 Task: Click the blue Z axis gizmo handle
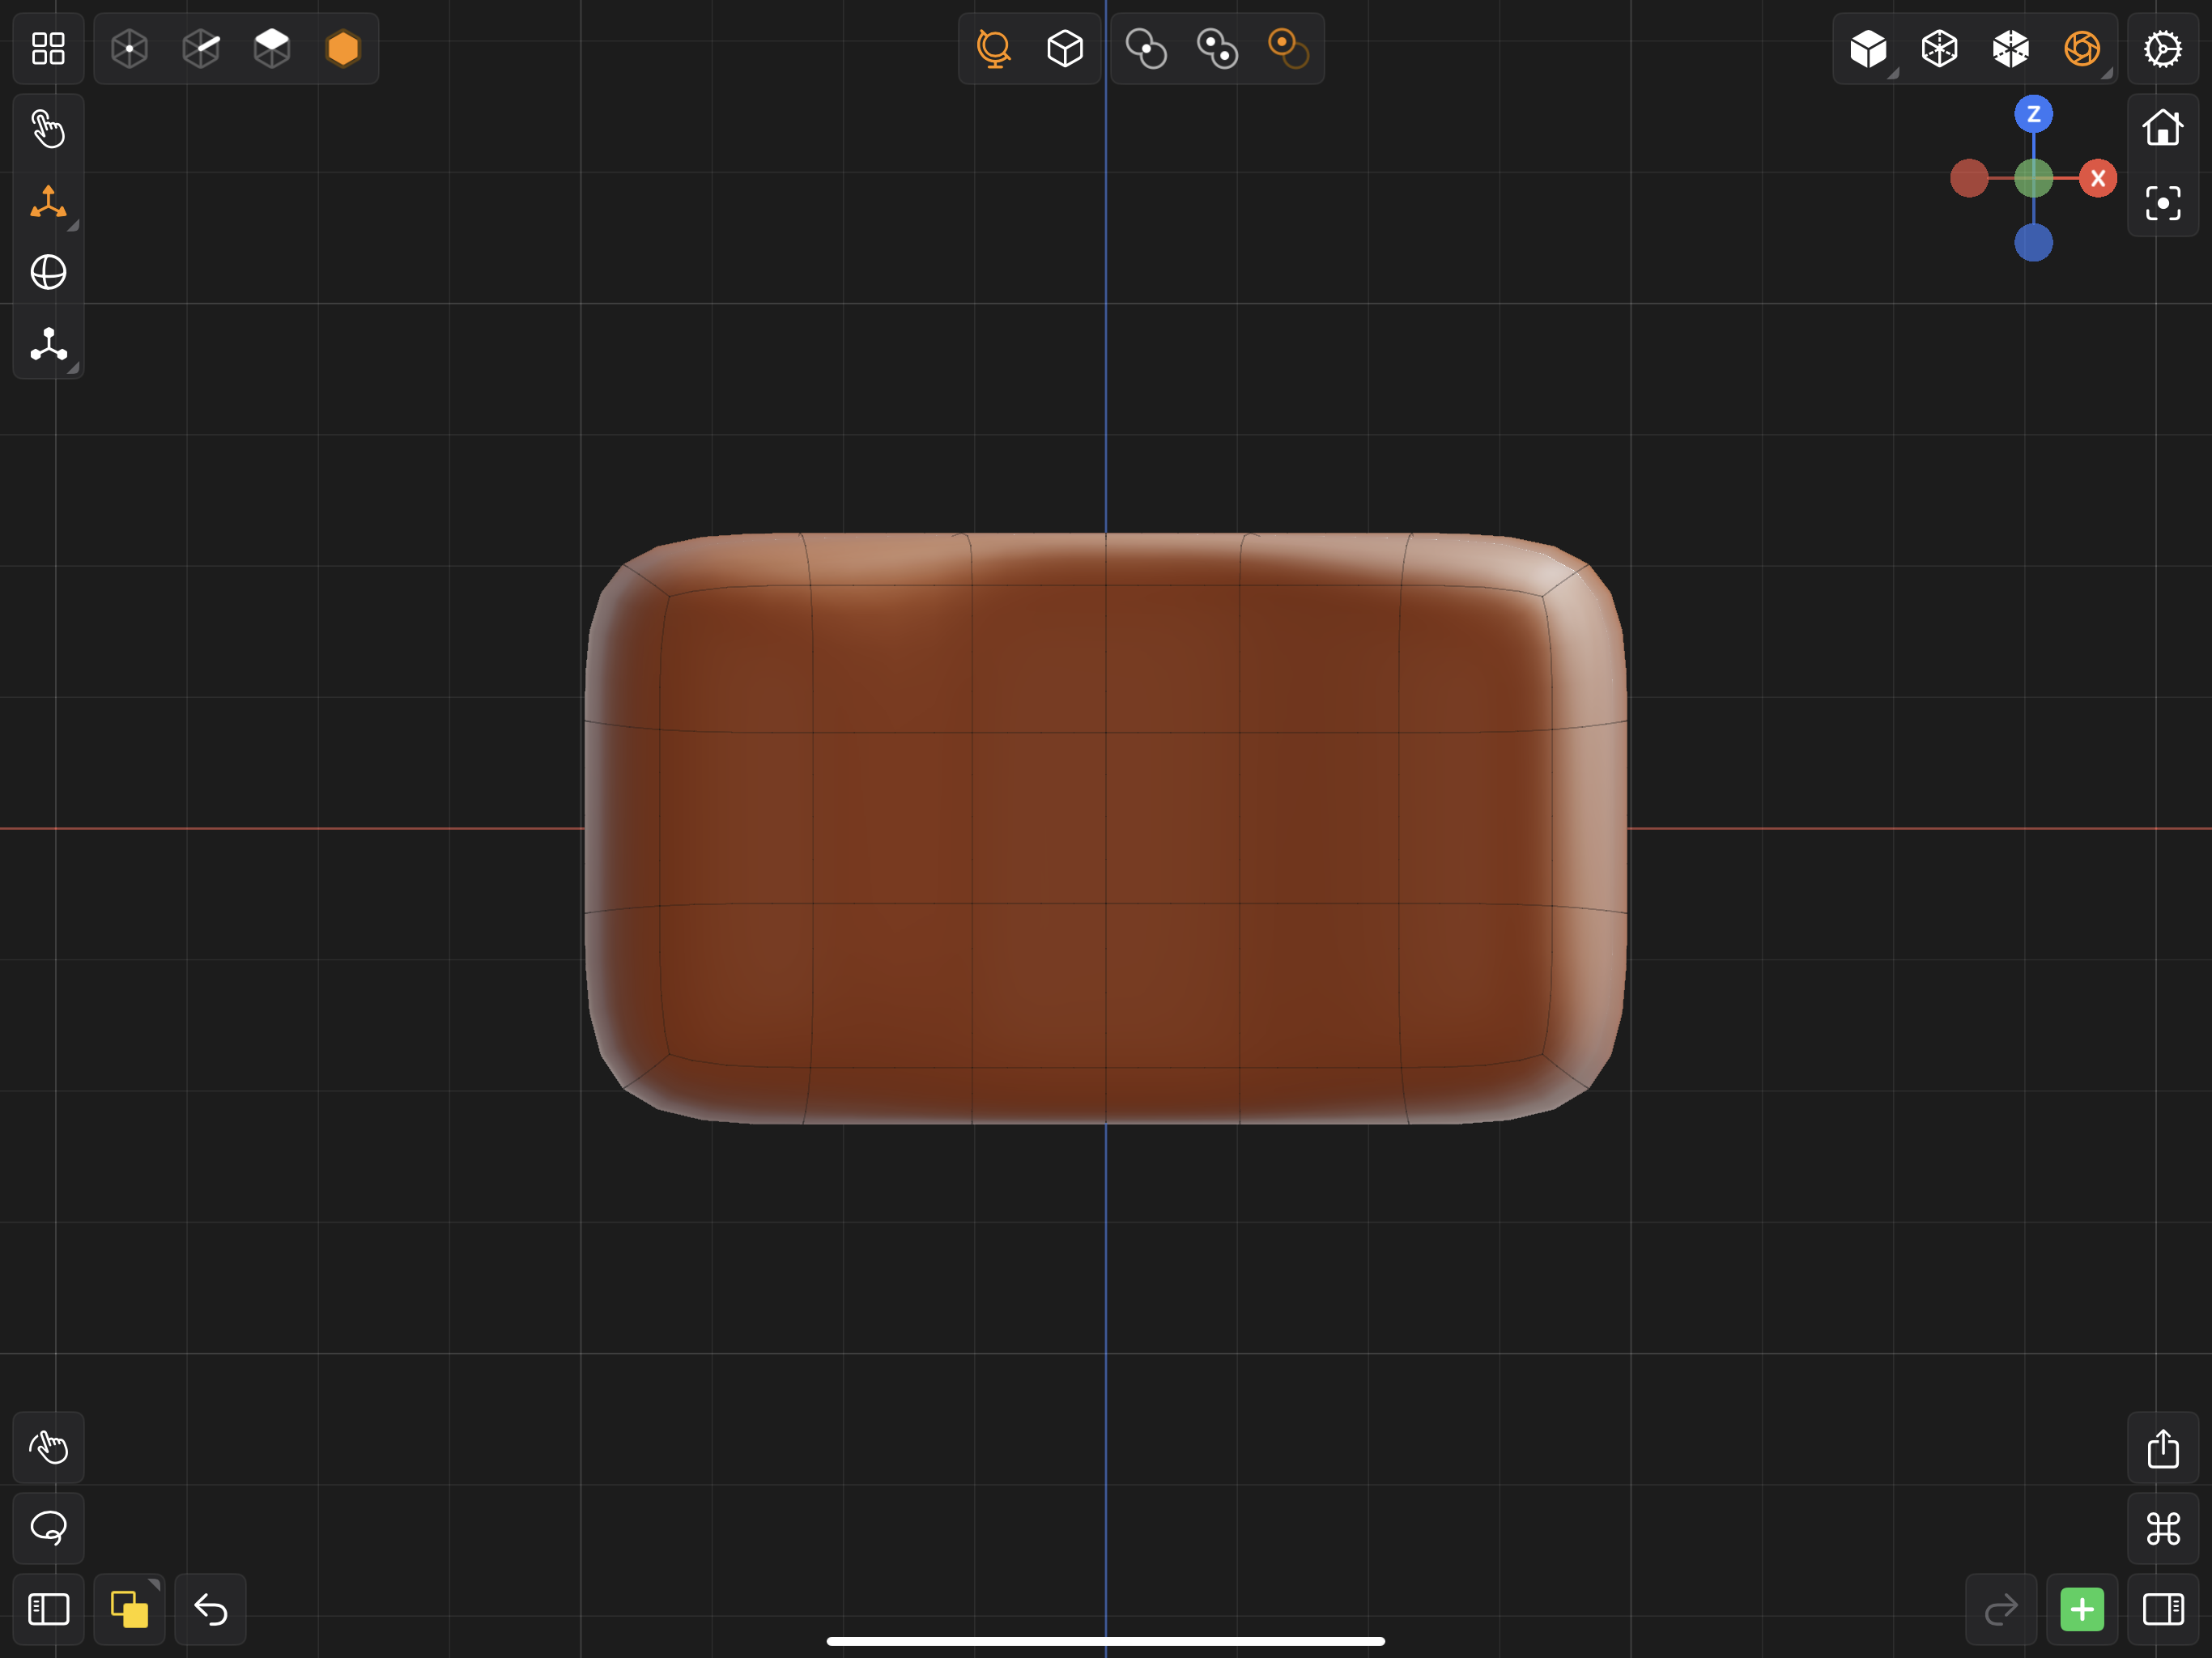point(2033,114)
